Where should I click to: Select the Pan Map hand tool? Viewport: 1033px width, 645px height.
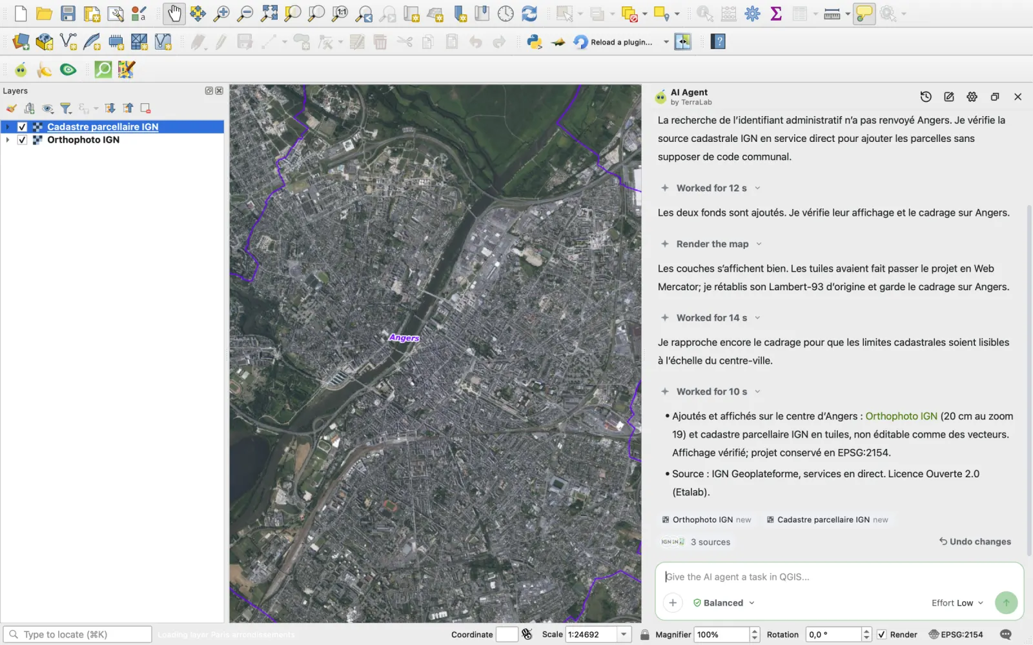pos(174,14)
